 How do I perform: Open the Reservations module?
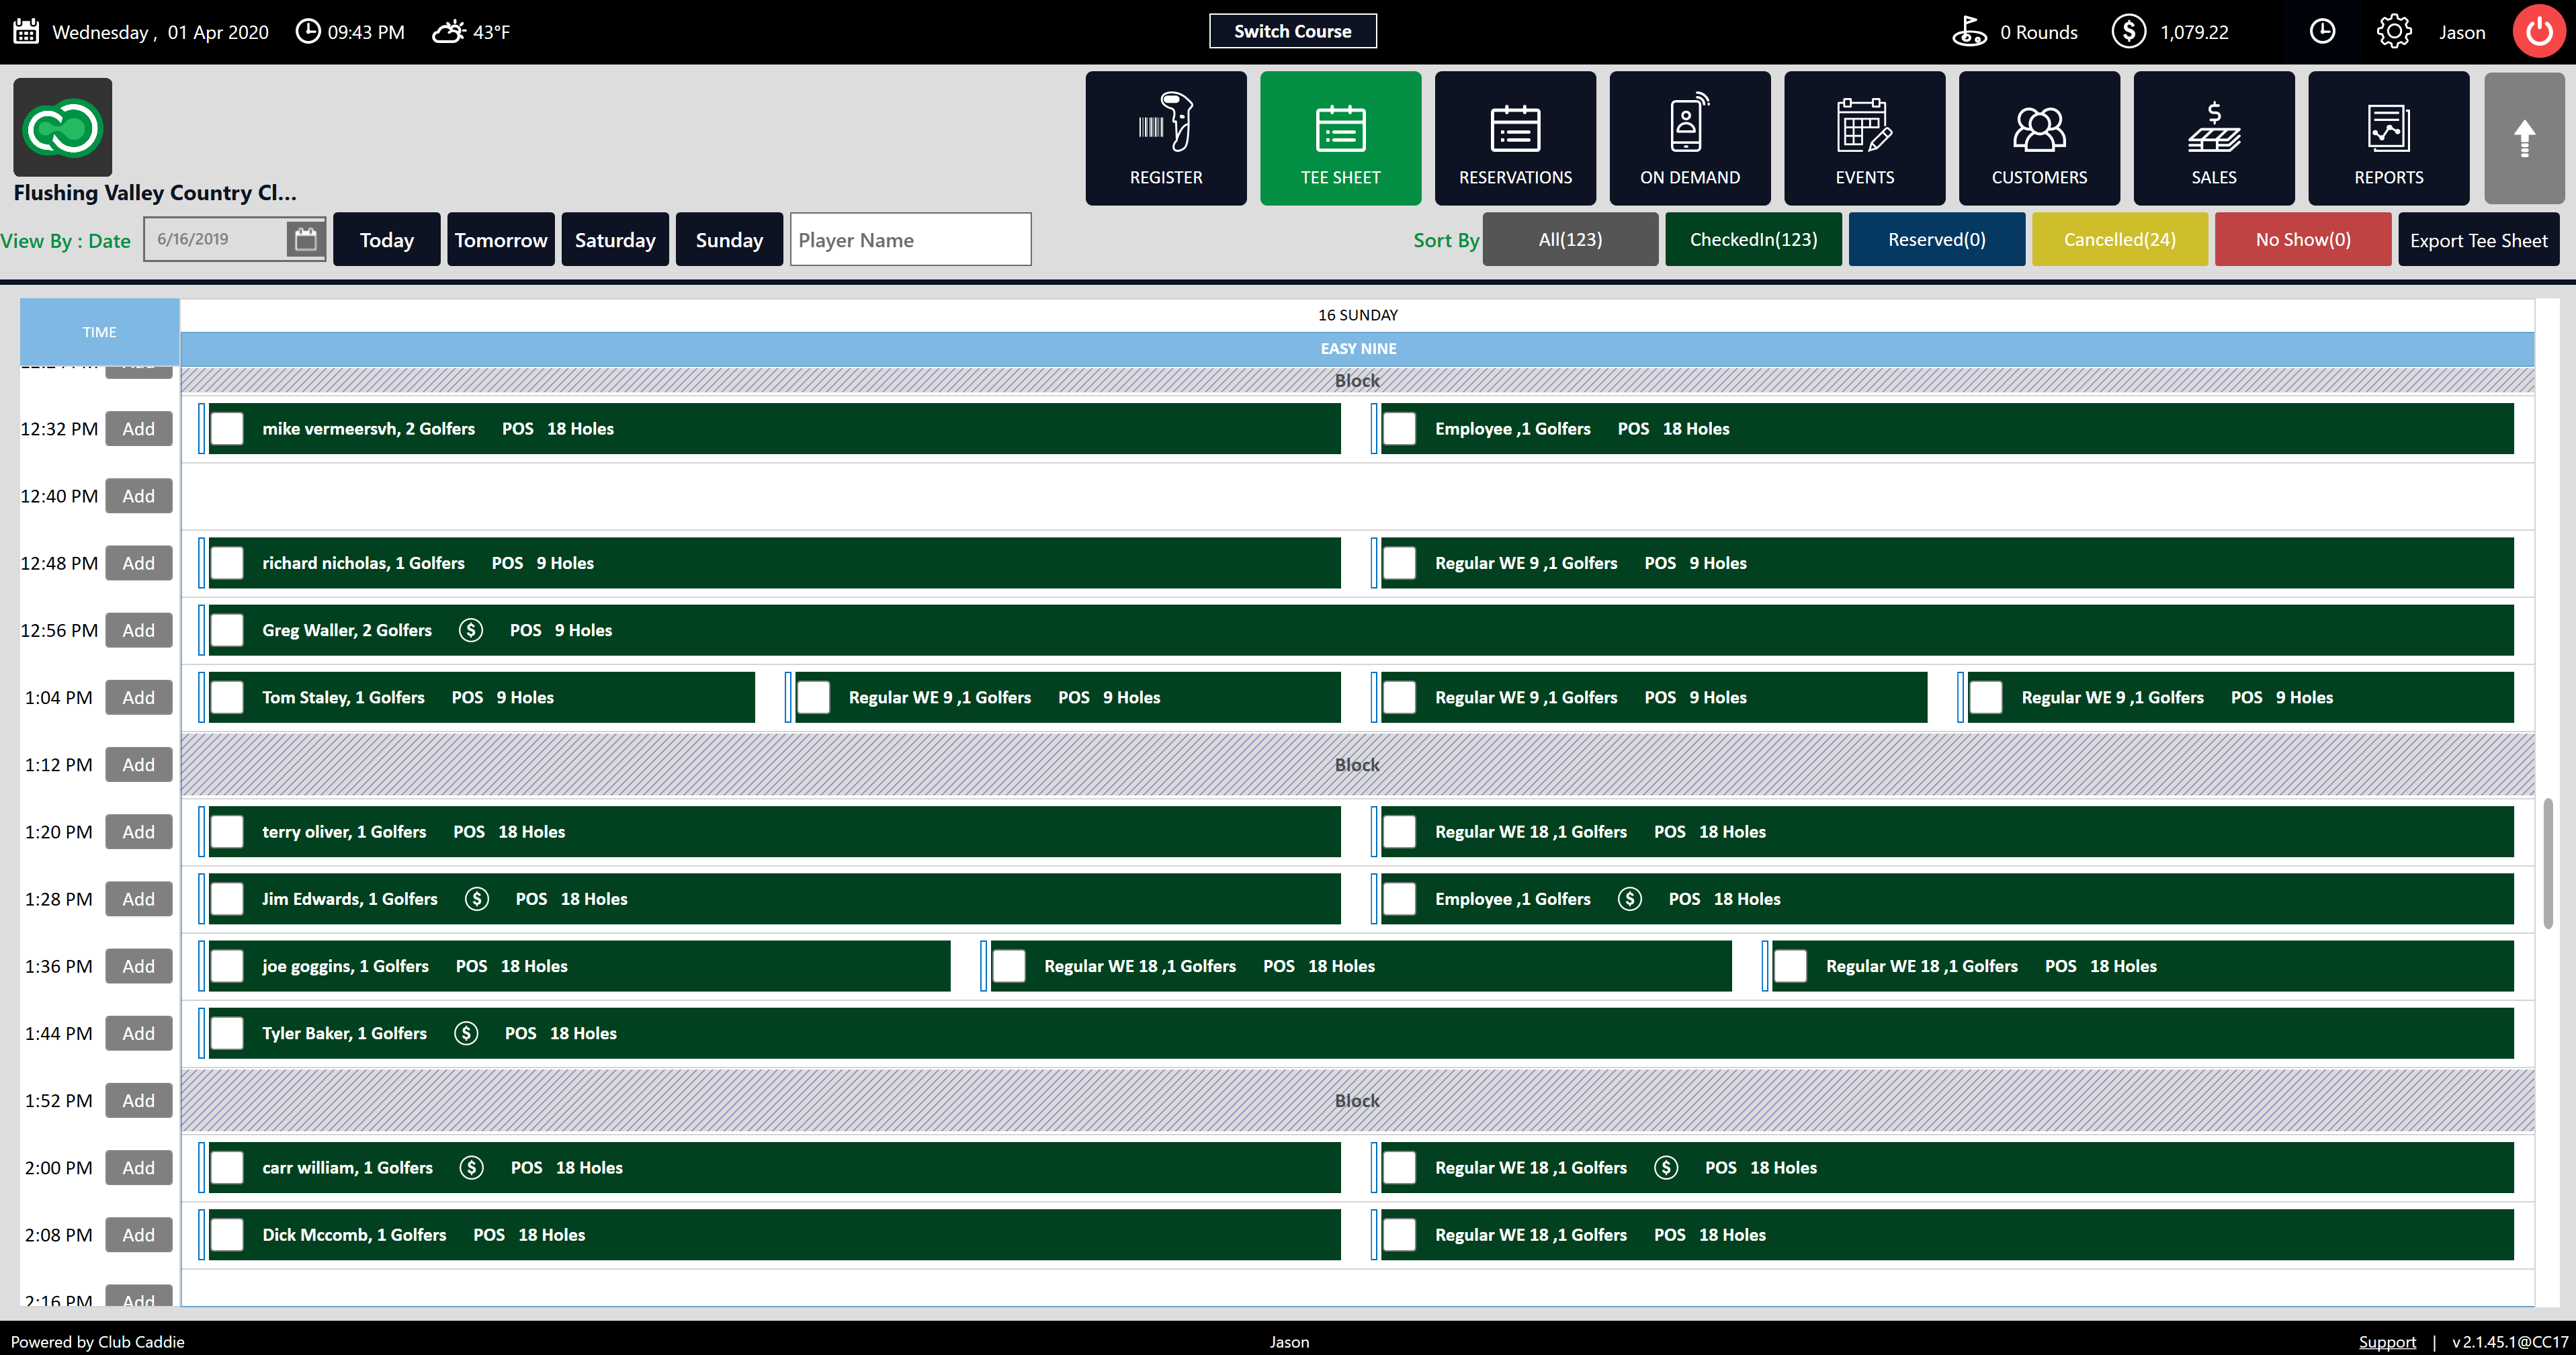pos(1515,138)
